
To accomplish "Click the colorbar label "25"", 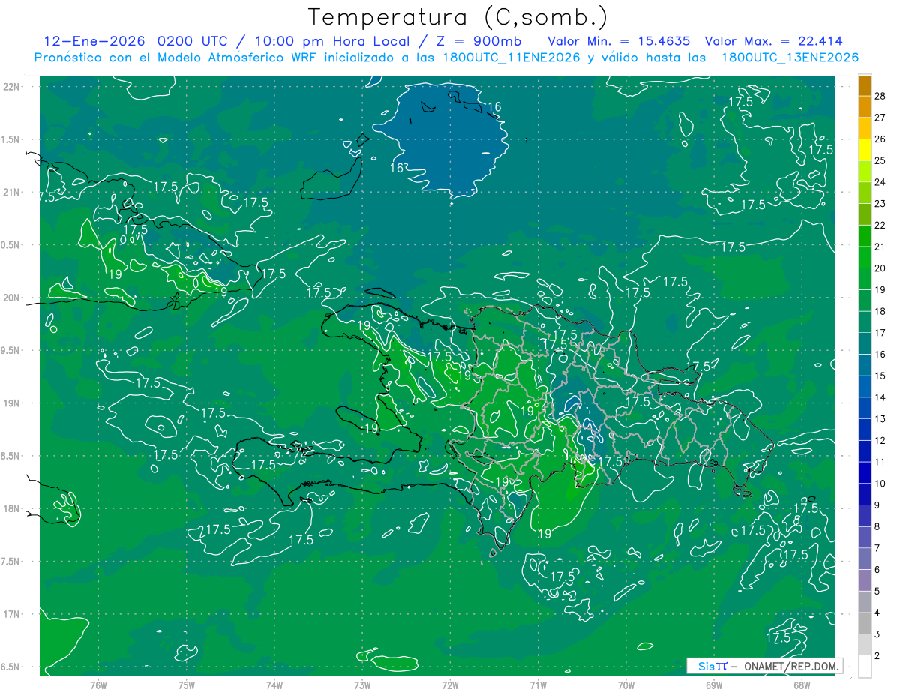I will (880, 160).
